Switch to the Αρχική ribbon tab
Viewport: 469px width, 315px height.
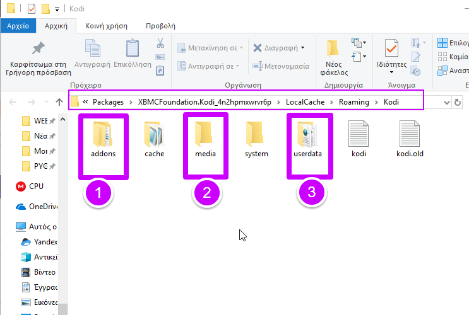tap(56, 26)
